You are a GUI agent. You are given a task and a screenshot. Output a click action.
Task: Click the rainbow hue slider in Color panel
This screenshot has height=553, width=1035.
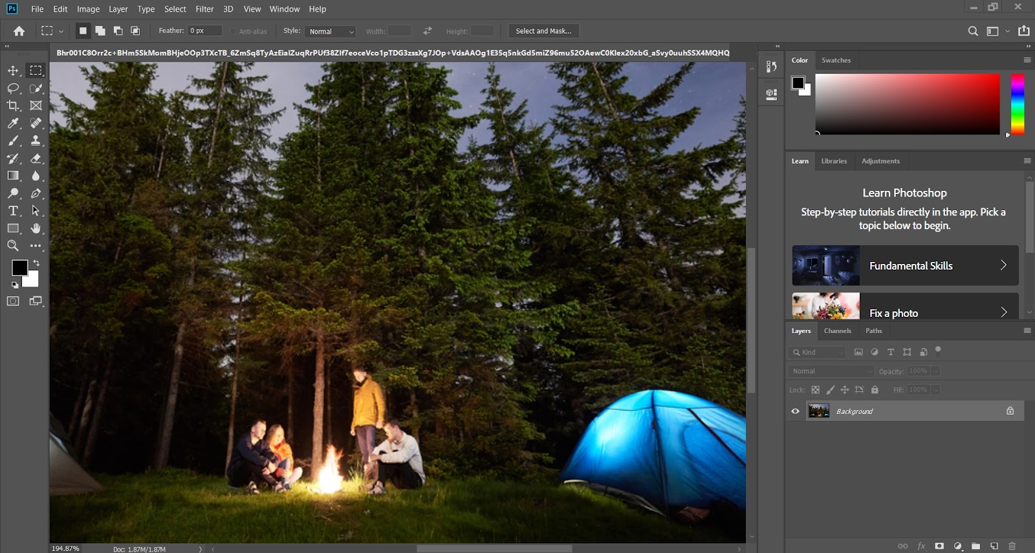point(1018,104)
